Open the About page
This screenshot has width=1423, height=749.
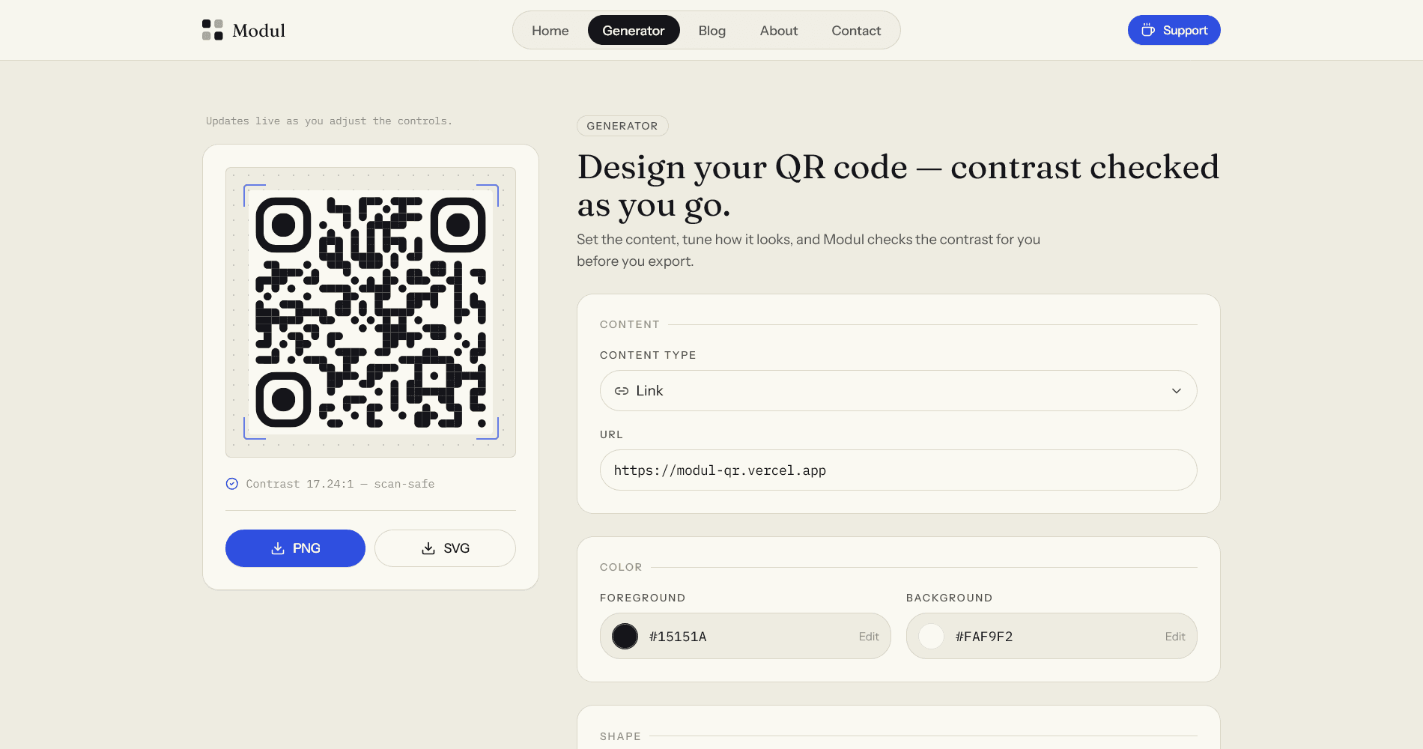pyautogui.click(x=779, y=31)
